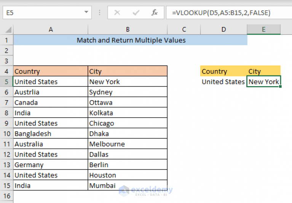Select column C header

(x=184, y=29)
